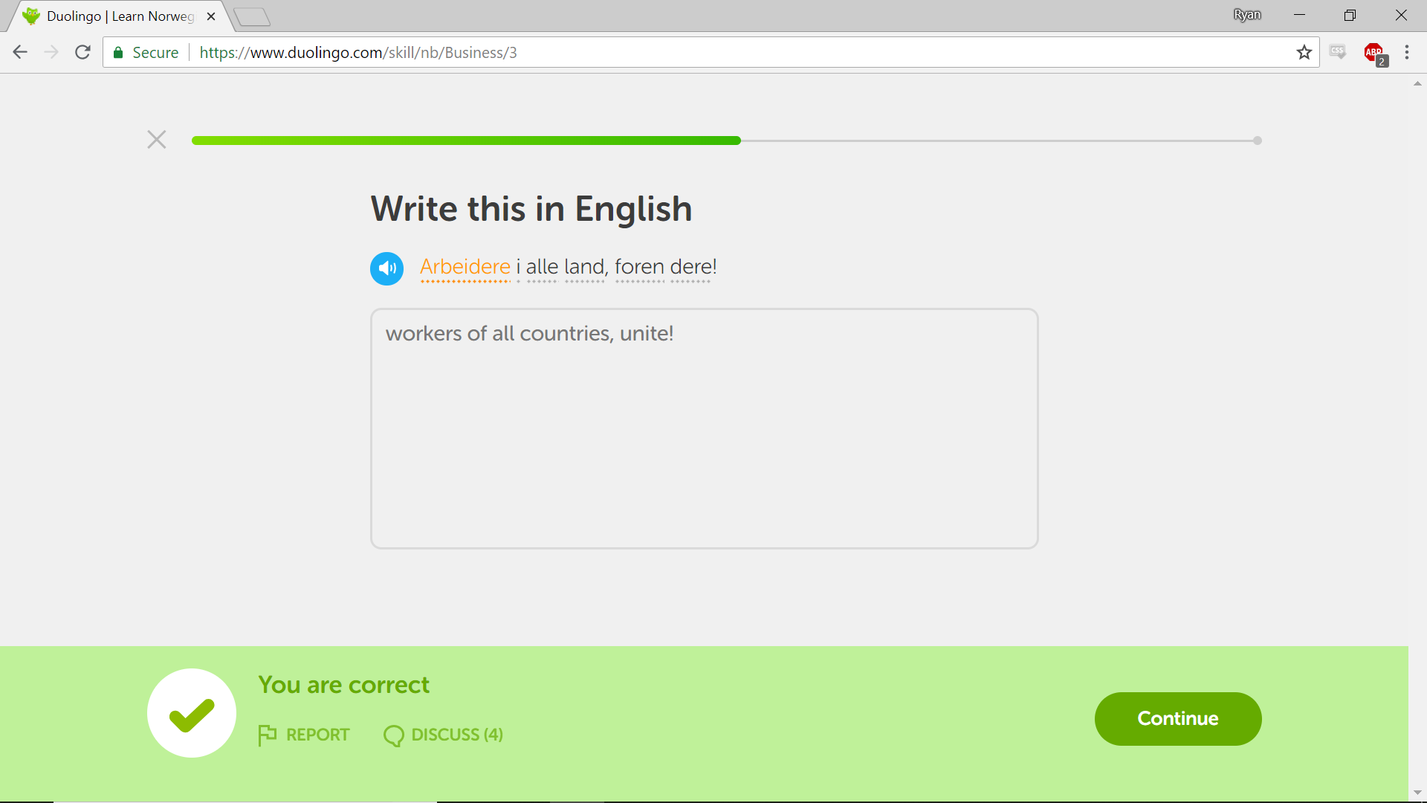1427x803 pixels.
Task: Quit the lesson with the X icon
Action: coord(156,140)
